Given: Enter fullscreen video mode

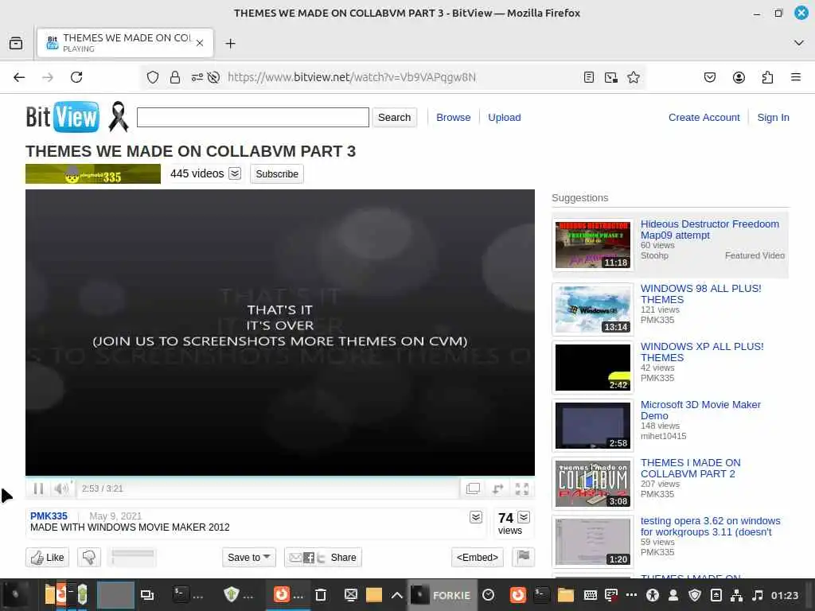Looking at the screenshot, I should click(522, 488).
